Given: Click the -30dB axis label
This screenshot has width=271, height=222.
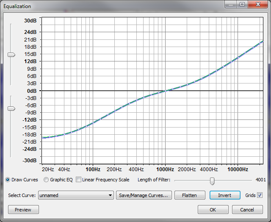Looking at the screenshot, I should click(30, 161).
